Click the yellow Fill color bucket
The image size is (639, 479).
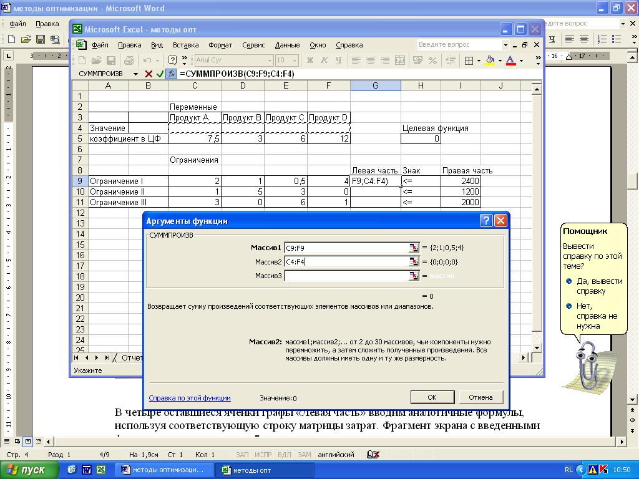coord(490,60)
